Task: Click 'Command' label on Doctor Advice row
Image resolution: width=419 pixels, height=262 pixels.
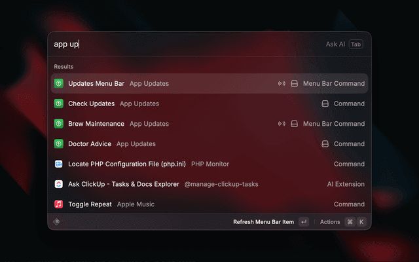Action: click(x=349, y=144)
